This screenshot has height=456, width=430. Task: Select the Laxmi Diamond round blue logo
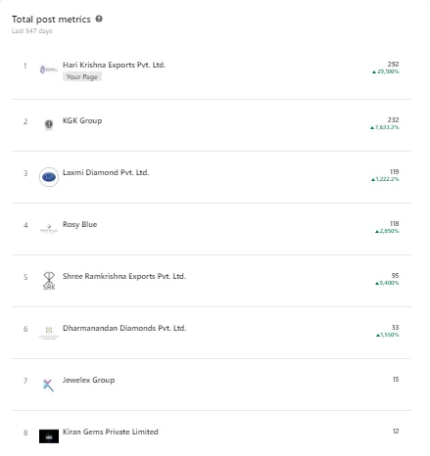pos(49,177)
